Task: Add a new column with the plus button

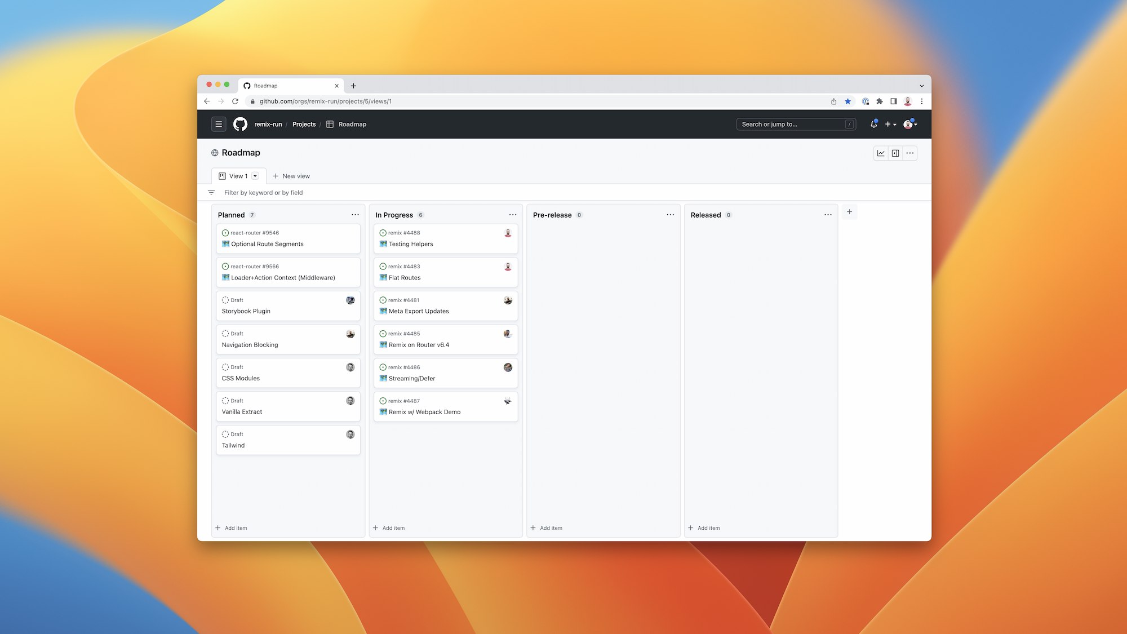Action: 849,212
